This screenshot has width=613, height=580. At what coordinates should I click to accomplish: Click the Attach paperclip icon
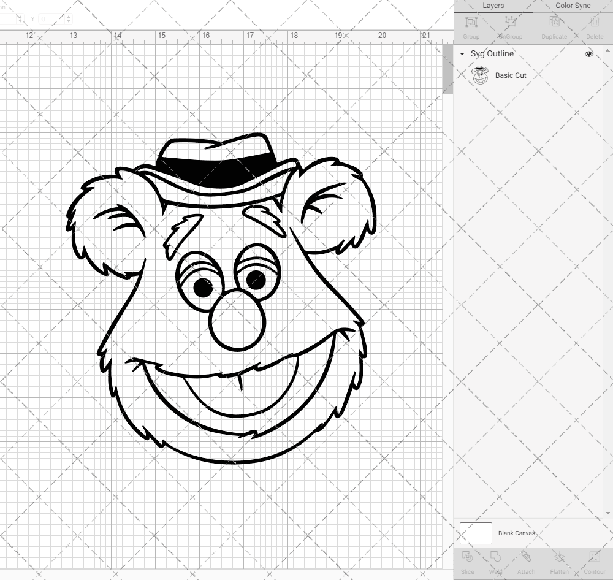pyautogui.click(x=526, y=557)
